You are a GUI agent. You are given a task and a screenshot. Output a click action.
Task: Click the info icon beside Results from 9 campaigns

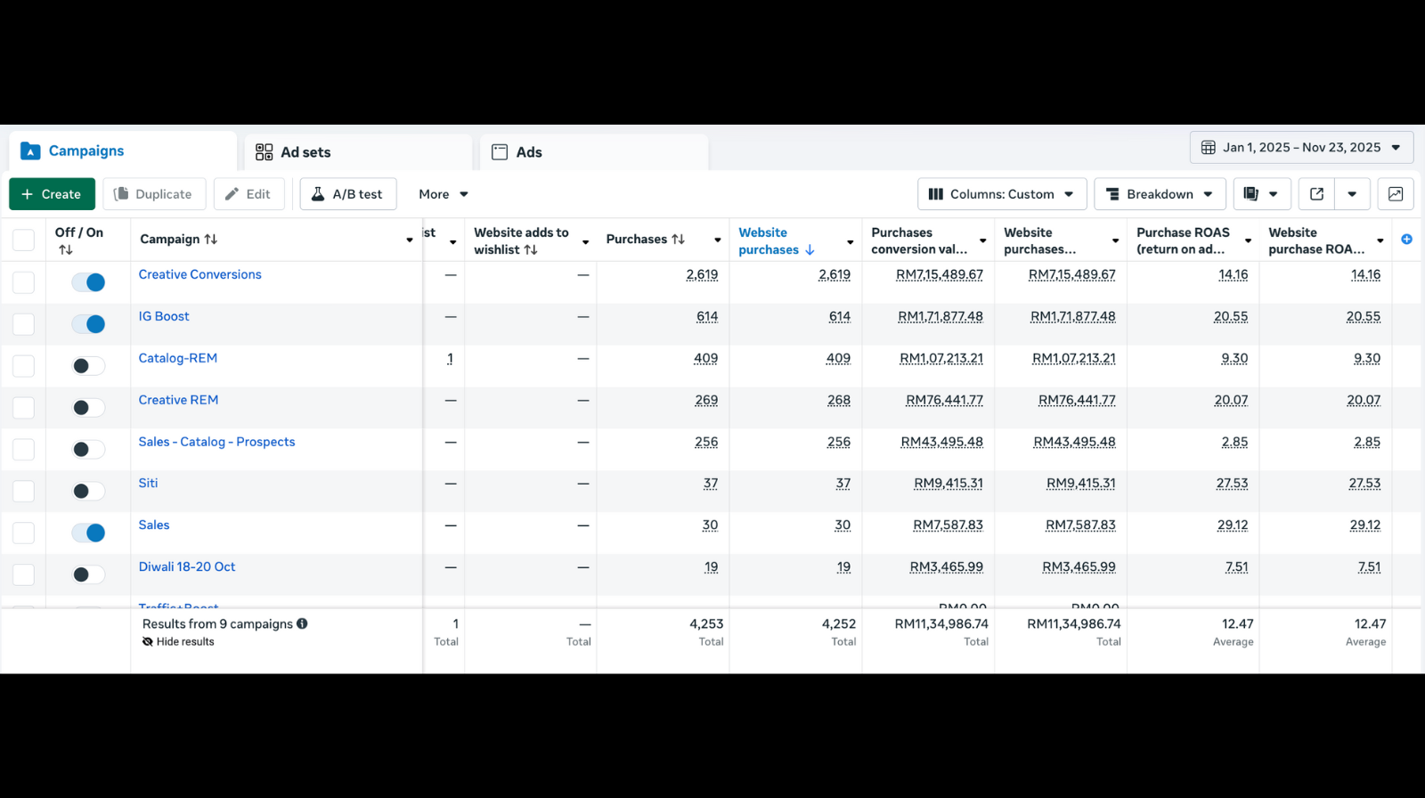pyautogui.click(x=302, y=624)
